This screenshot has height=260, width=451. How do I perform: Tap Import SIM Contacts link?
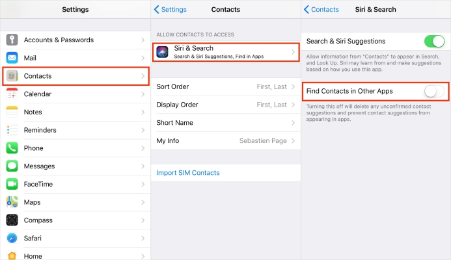pyautogui.click(x=188, y=173)
